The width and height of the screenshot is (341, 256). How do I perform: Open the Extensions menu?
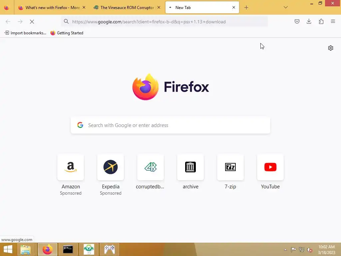click(321, 21)
